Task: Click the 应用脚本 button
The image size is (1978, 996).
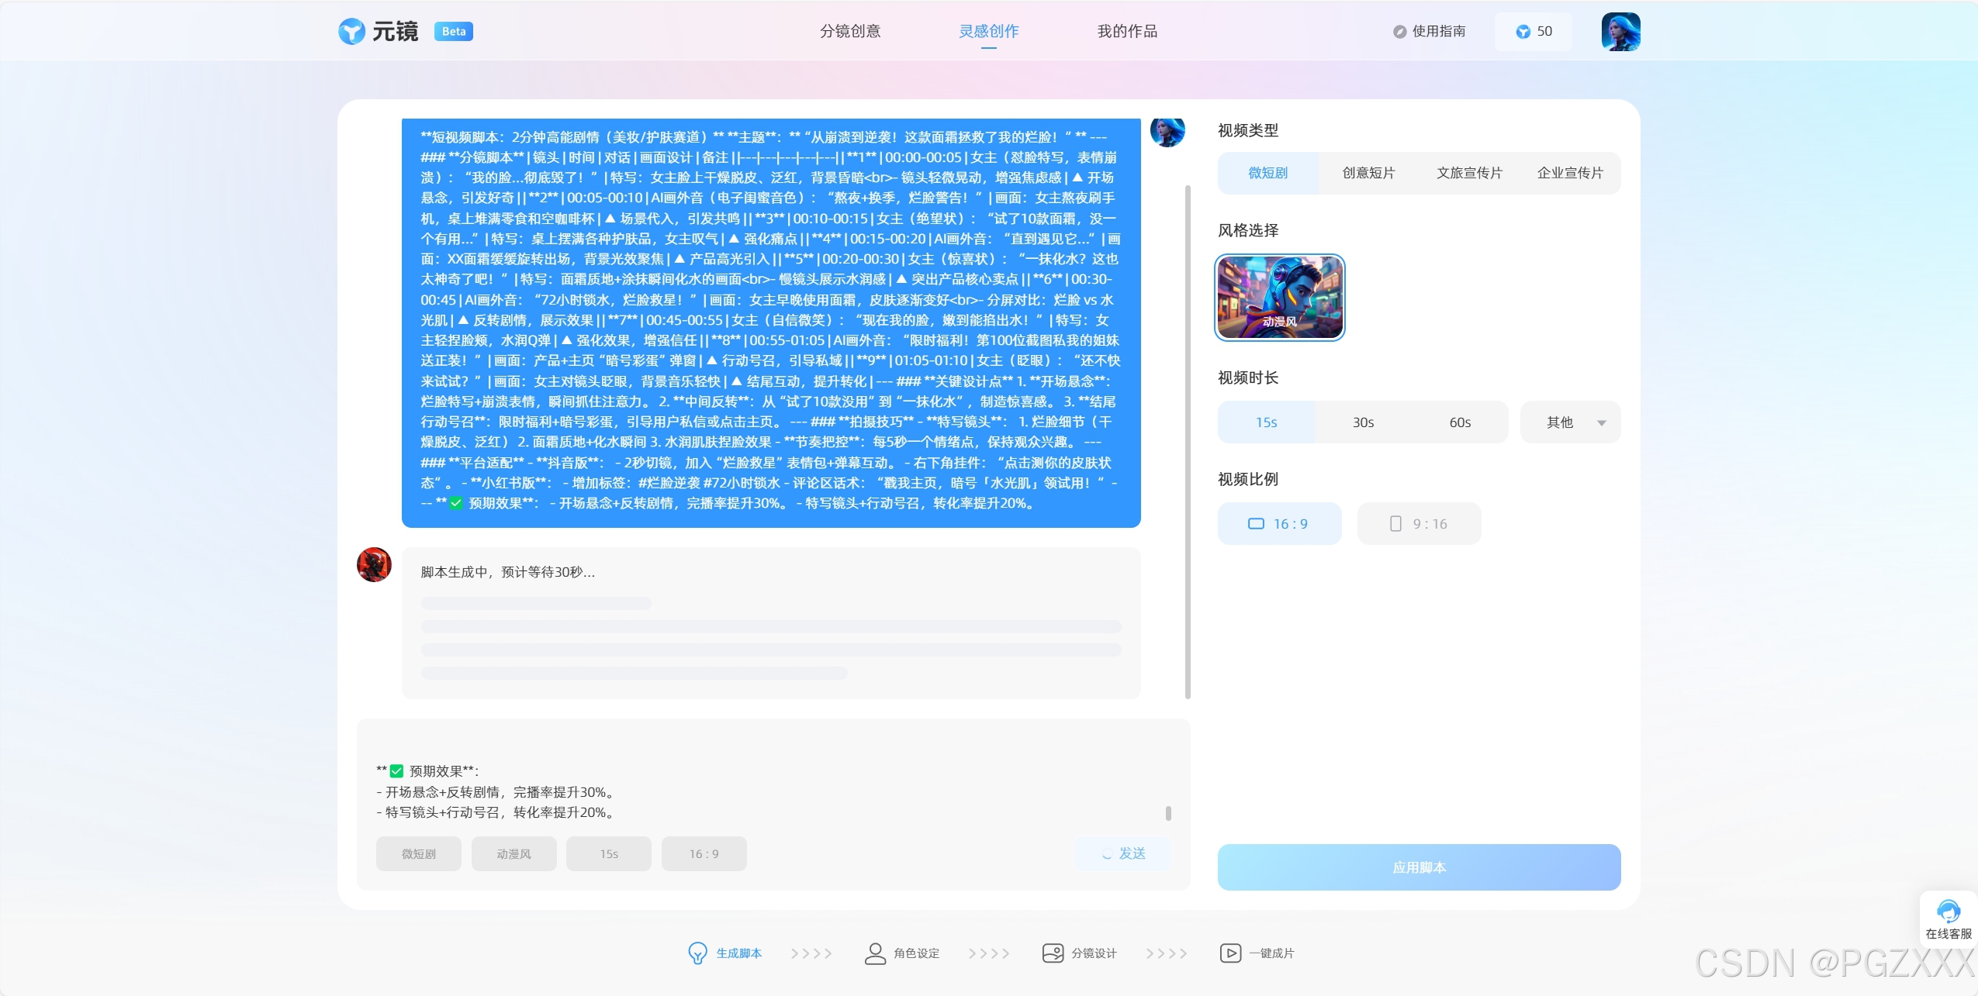Action: coord(1418,867)
